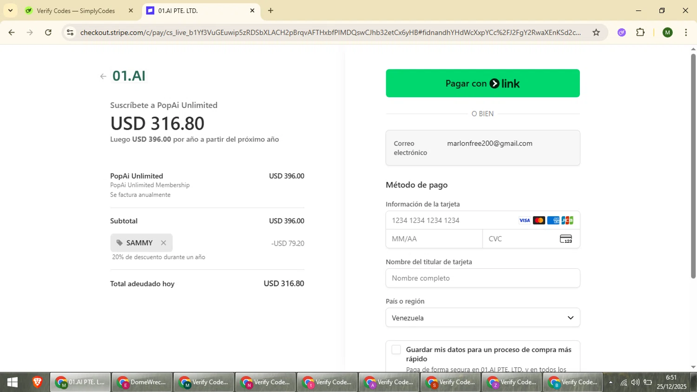Navigate forward in the browser
Image resolution: width=697 pixels, height=392 pixels.
pos(30,32)
